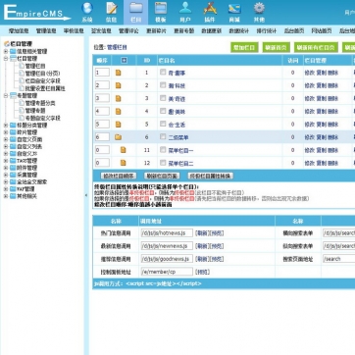
Task: Expand the 标题分类管理 tree node
Action: (6, 126)
